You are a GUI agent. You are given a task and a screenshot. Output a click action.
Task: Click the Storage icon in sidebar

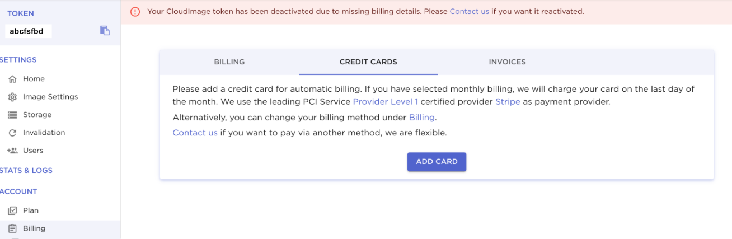(12, 115)
